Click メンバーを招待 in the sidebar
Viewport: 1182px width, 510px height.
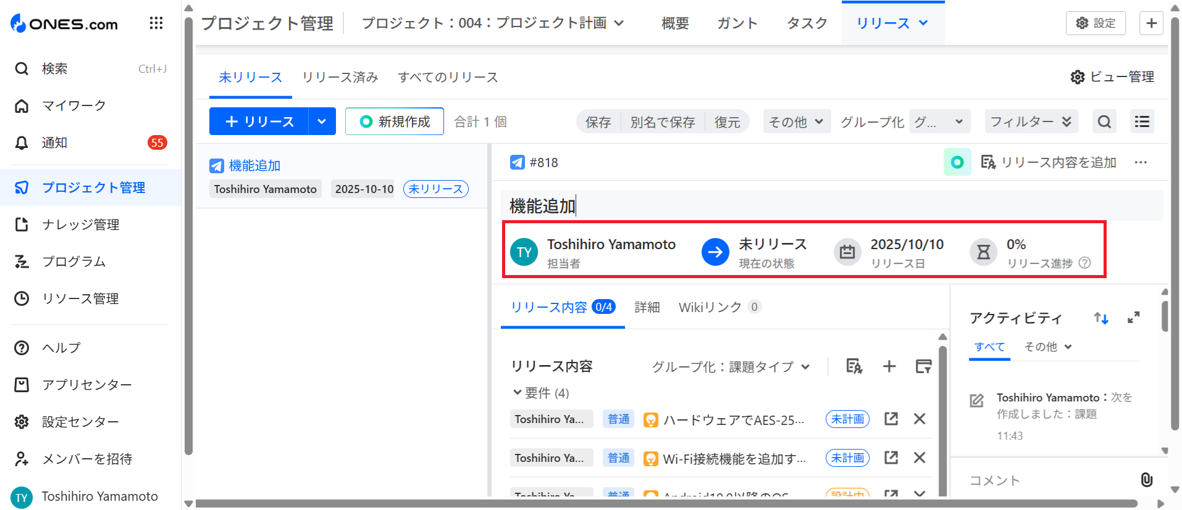(90, 459)
